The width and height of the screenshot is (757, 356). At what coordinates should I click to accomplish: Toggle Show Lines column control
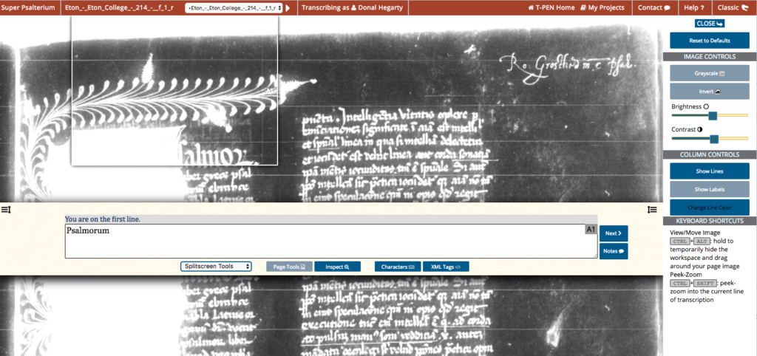click(x=709, y=171)
